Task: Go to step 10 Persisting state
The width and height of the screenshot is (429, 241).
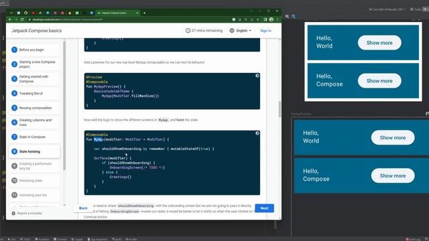Action: click(x=34, y=180)
